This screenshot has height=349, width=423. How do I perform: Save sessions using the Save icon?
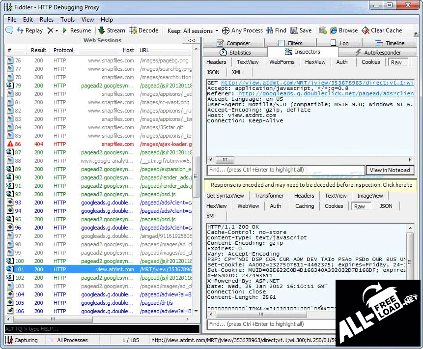[x=294, y=30]
